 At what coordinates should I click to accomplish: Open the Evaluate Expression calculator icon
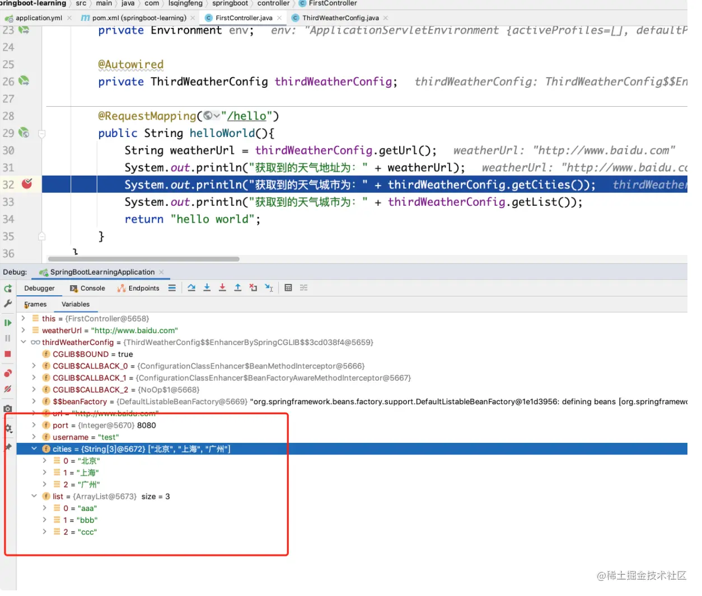pos(288,287)
